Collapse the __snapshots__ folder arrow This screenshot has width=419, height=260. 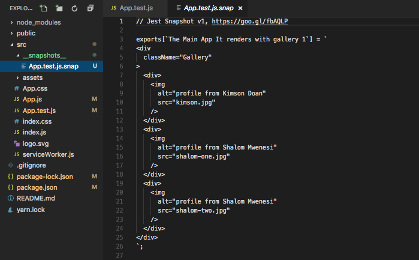(18, 55)
